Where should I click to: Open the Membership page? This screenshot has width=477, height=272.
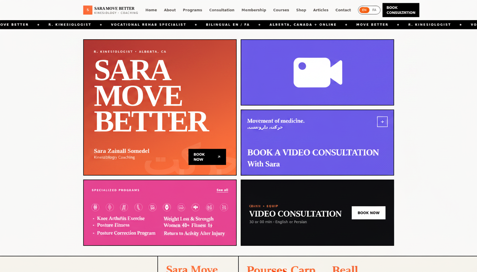coord(254,10)
